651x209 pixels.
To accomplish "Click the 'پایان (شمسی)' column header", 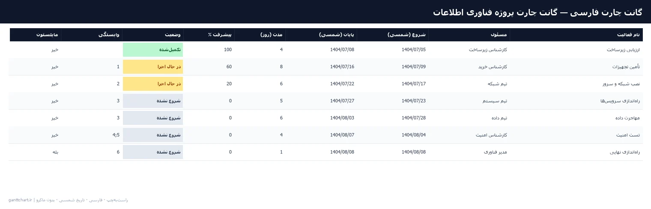I will [x=321, y=35].
